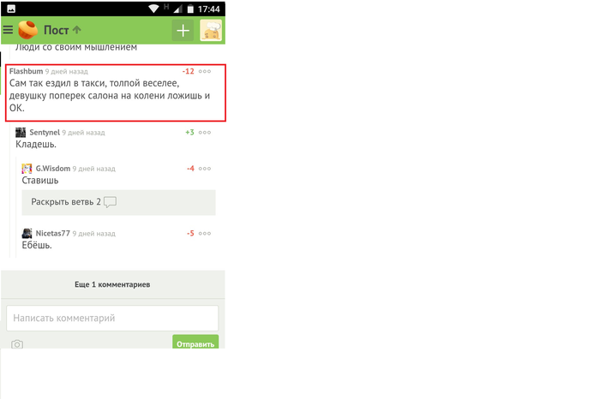Open the Flashbum username profile
Viewport: 600px width, 399px height.
pos(26,71)
